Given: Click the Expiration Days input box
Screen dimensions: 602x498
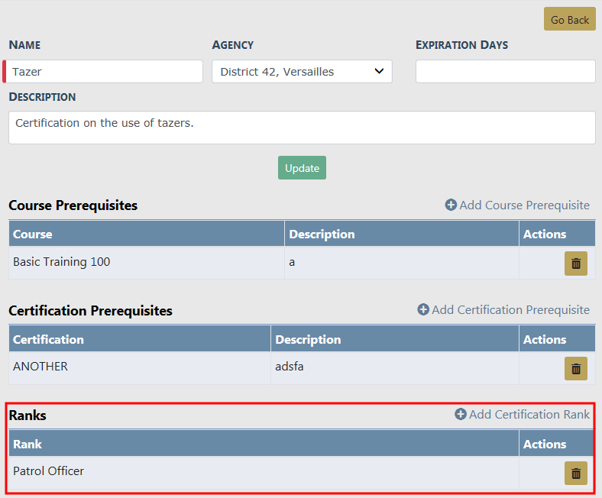Looking at the screenshot, I should coord(505,72).
